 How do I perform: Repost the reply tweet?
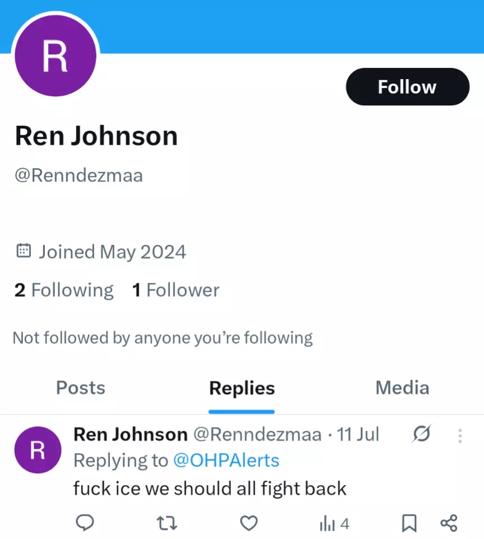tap(167, 523)
